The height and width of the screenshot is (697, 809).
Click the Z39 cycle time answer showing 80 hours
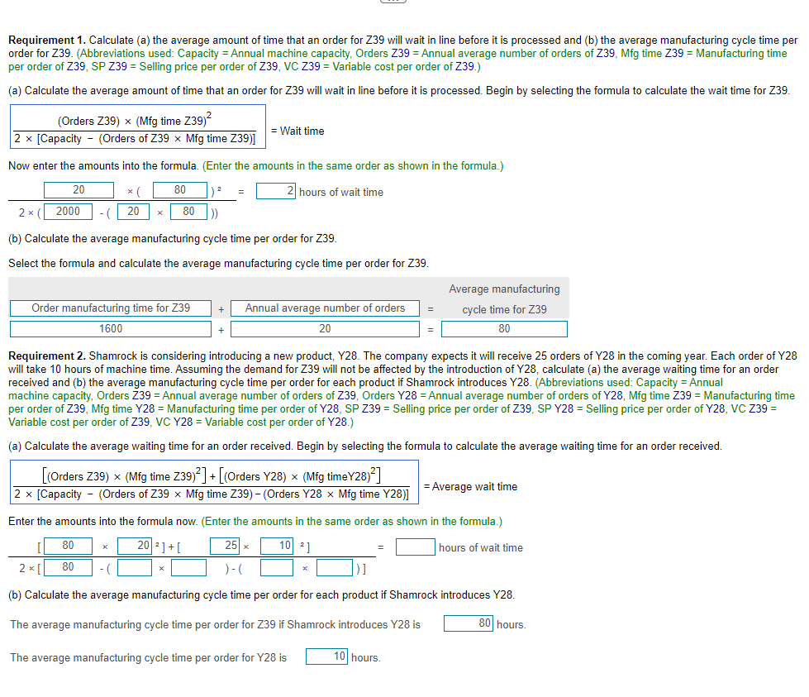[x=468, y=623]
